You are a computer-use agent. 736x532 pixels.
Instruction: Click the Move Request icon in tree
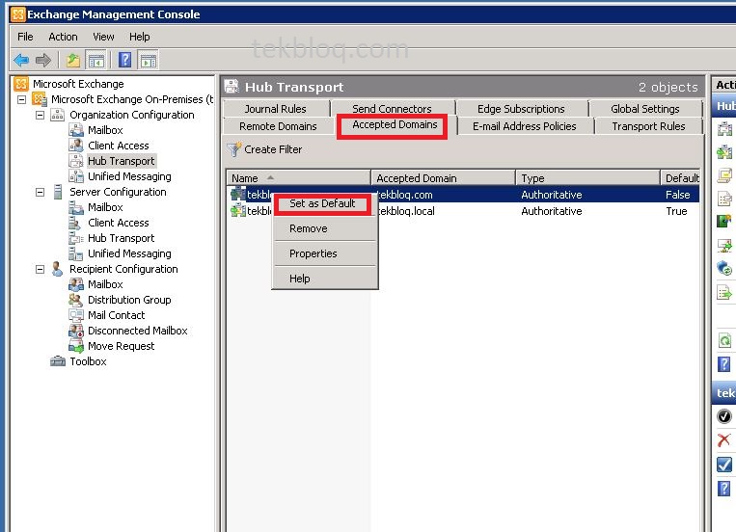[76, 346]
